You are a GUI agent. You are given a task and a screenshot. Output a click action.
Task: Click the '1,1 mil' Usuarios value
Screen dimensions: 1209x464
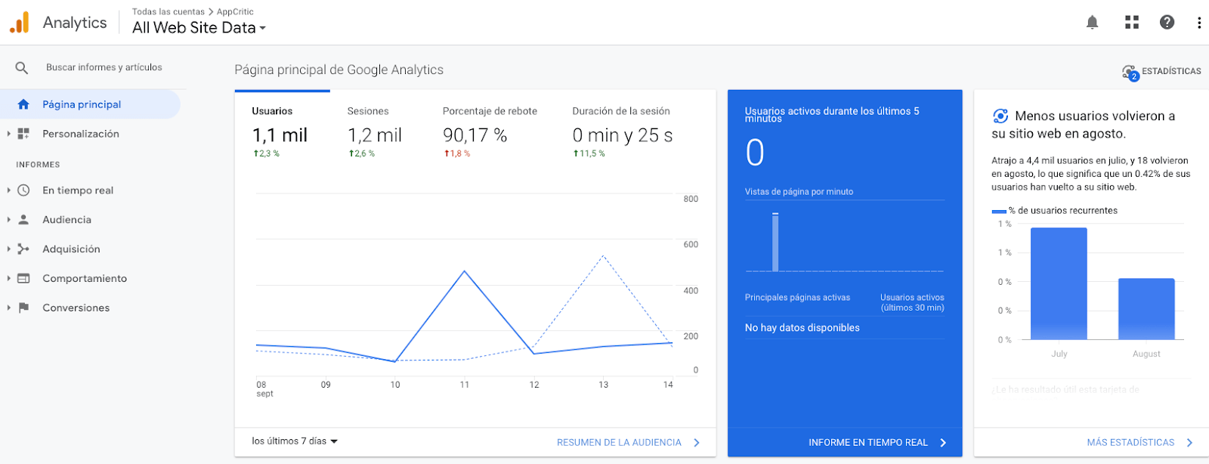[280, 135]
